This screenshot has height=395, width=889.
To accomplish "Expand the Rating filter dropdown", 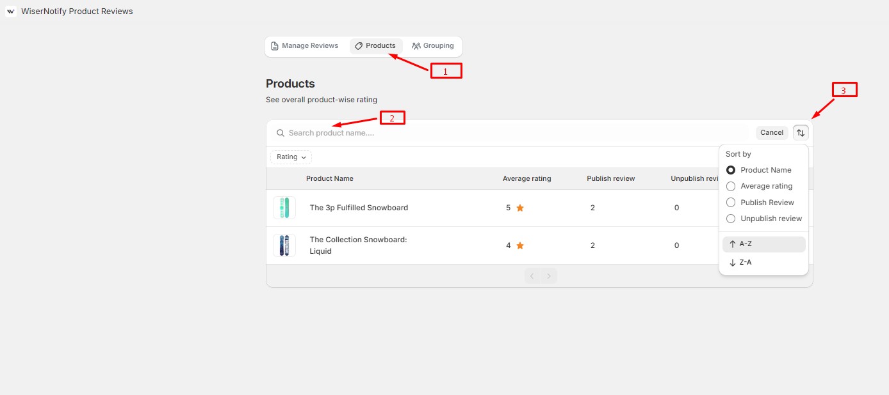I will [x=291, y=157].
